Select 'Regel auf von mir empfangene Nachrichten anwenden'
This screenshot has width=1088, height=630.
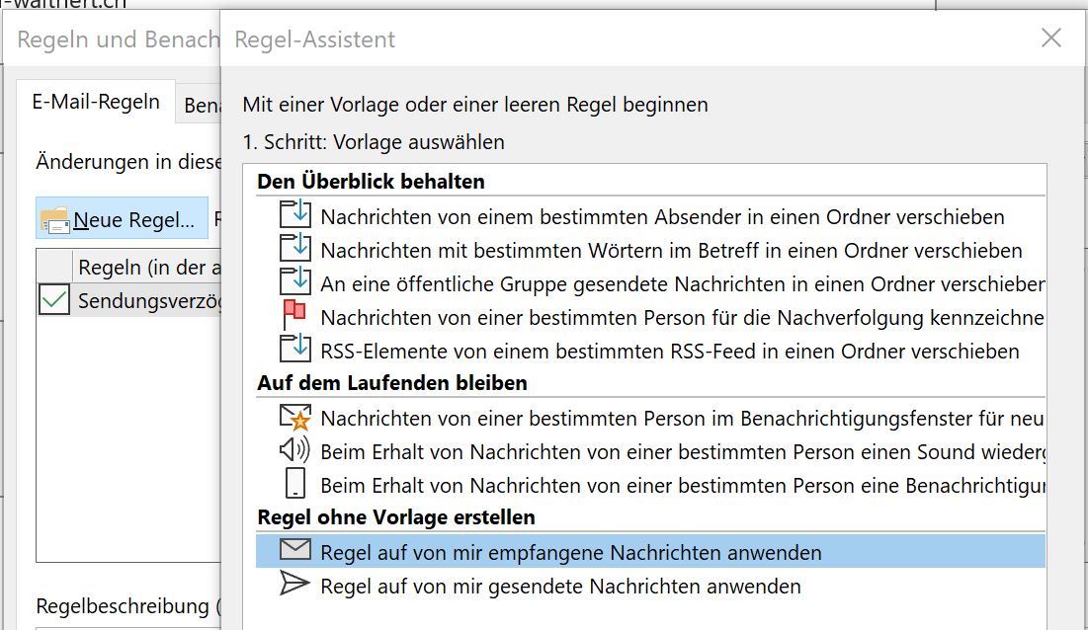[x=650, y=552]
